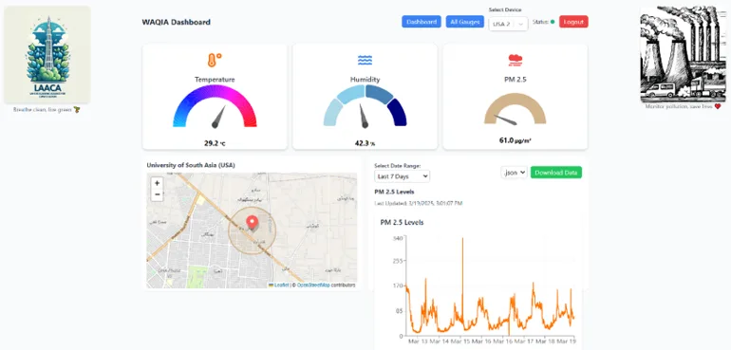Open the Last 7 Days date range dropdown
The height and width of the screenshot is (350, 731).
tap(402, 176)
